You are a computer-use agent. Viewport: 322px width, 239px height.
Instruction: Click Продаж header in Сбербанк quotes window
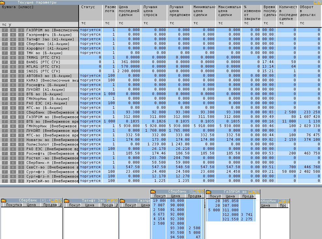tap(194, 196)
